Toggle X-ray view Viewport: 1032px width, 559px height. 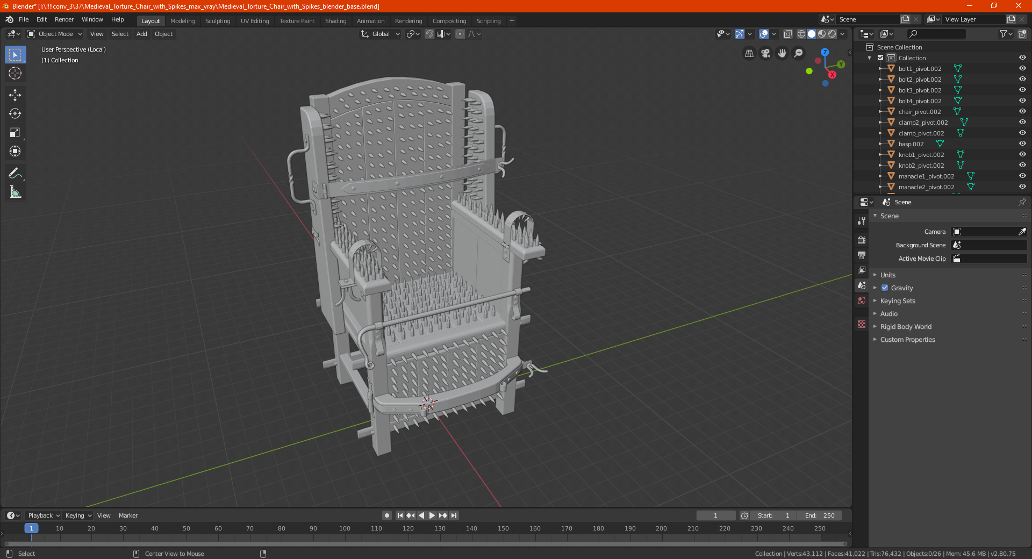point(787,34)
